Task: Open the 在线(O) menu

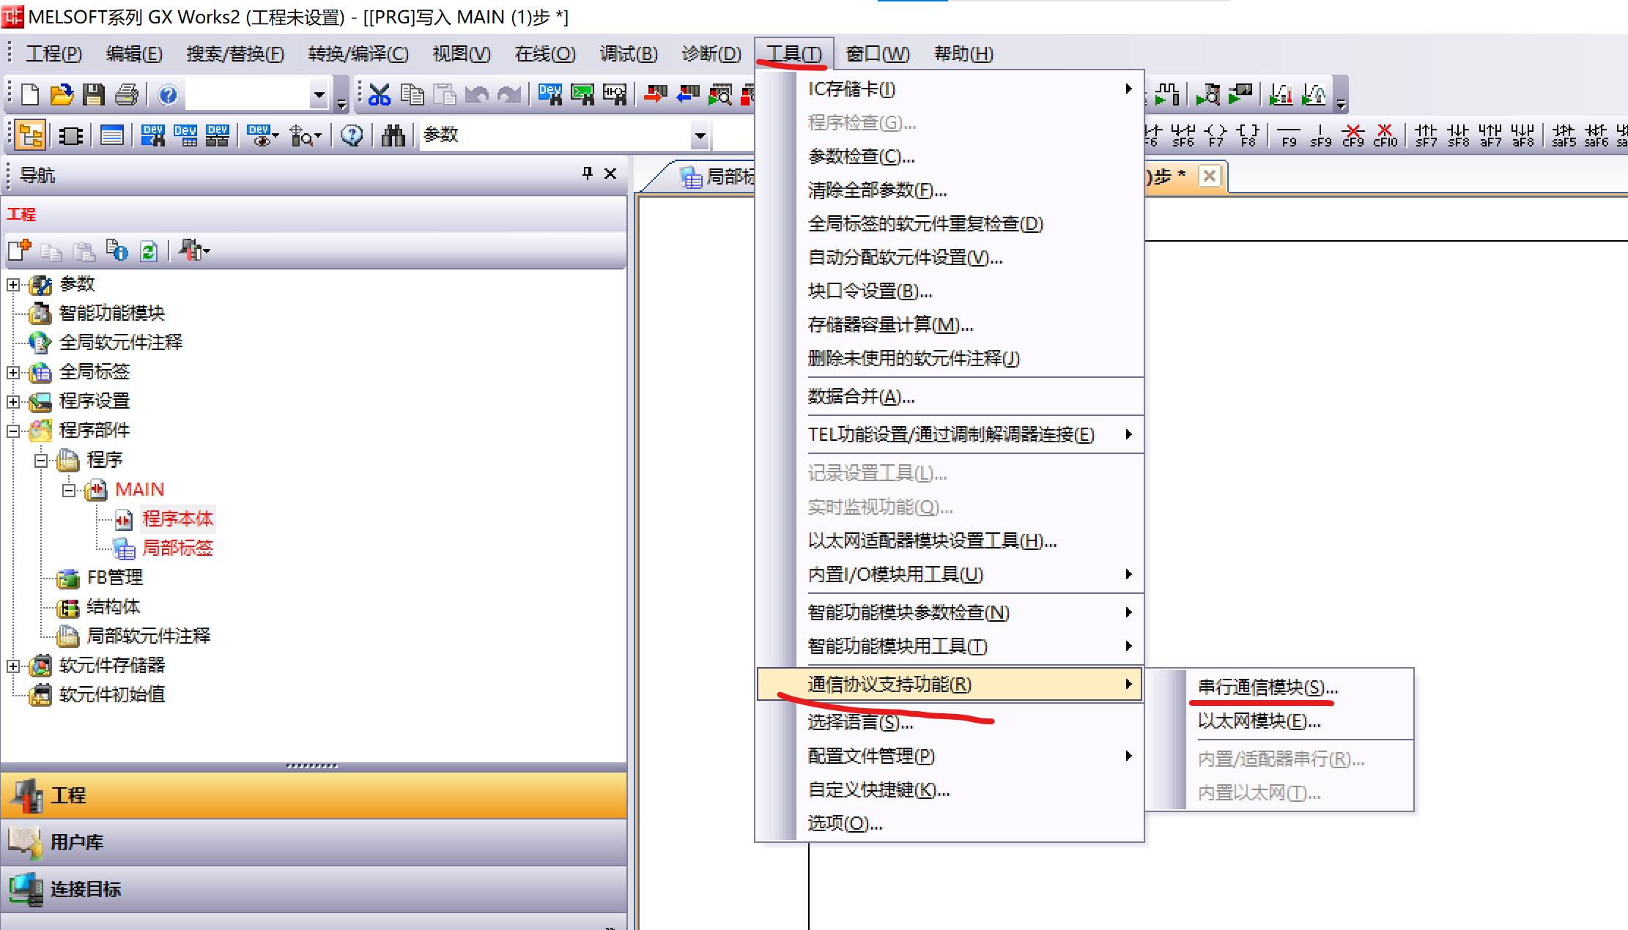Action: (x=544, y=53)
